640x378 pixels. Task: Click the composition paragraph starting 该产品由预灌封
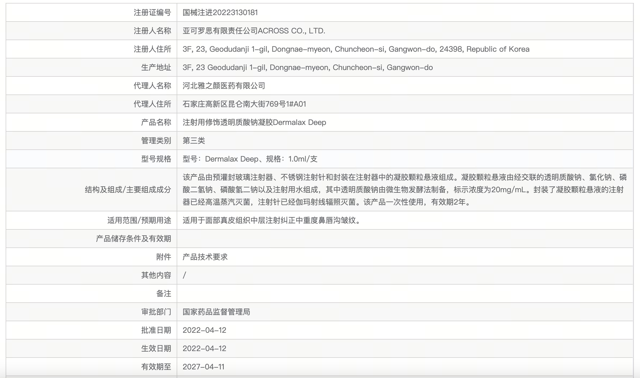(x=405, y=190)
